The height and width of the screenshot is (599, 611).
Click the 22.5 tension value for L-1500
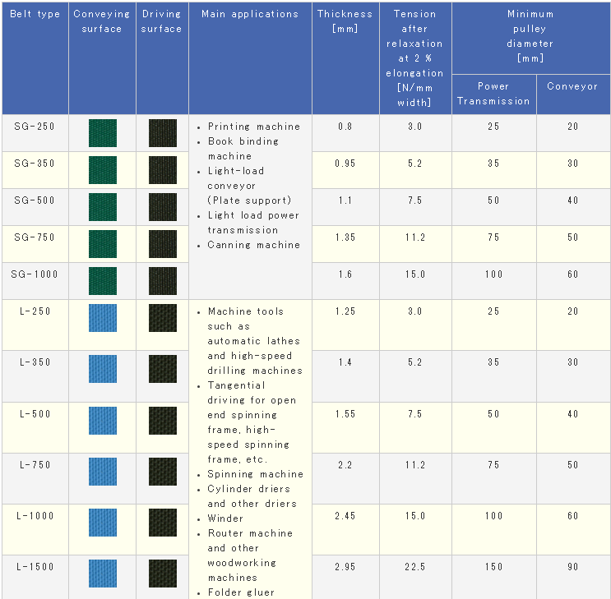click(414, 567)
